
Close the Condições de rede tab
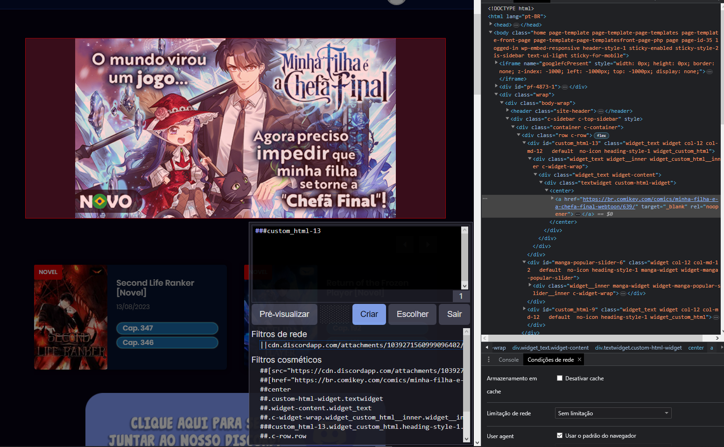(579, 359)
